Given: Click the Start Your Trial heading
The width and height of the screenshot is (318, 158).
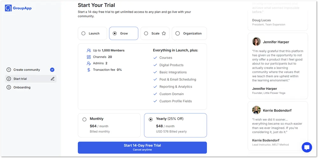Looking at the screenshot, I should (96, 5).
